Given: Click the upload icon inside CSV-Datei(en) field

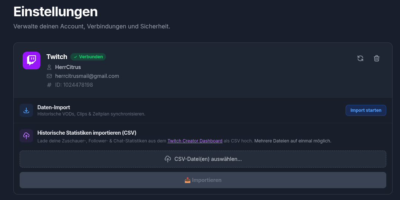Looking at the screenshot, I should click(168, 159).
